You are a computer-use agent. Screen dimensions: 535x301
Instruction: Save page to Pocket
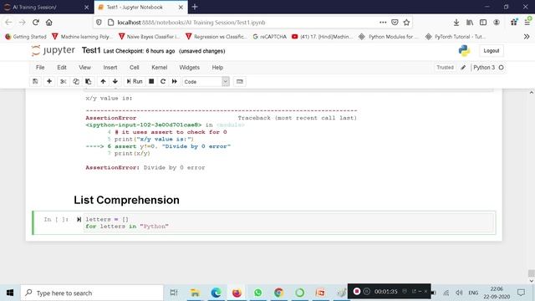click(x=395, y=23)
